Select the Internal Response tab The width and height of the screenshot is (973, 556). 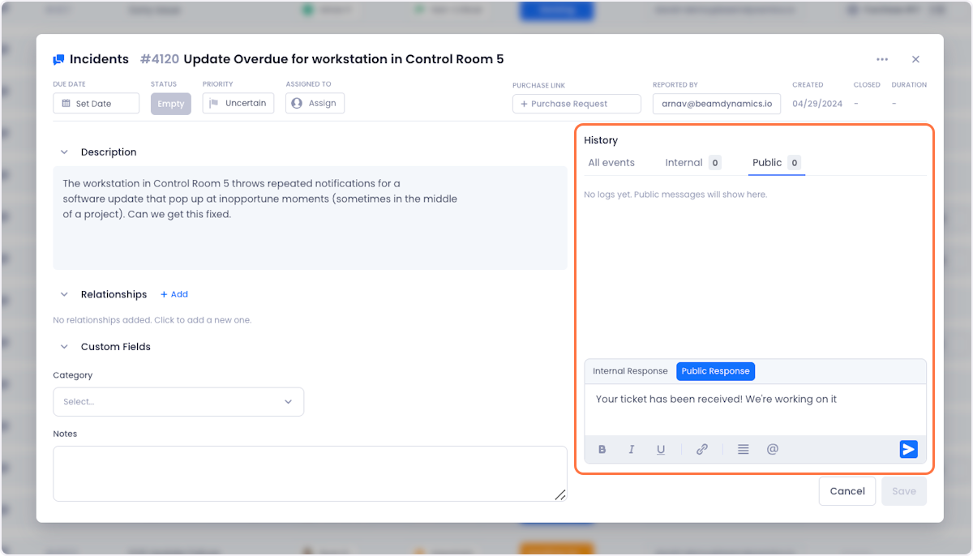pyautogui.click(x=630, y=371)
